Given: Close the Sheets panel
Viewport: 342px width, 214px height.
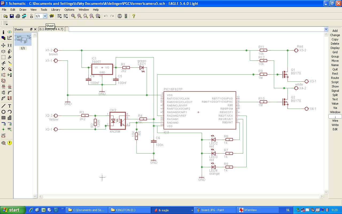Looking at the screenshot, I should tap(35, 29).
